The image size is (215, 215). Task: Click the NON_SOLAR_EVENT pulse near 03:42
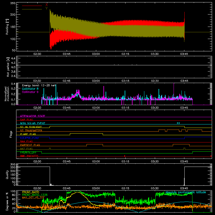(178, 123)
